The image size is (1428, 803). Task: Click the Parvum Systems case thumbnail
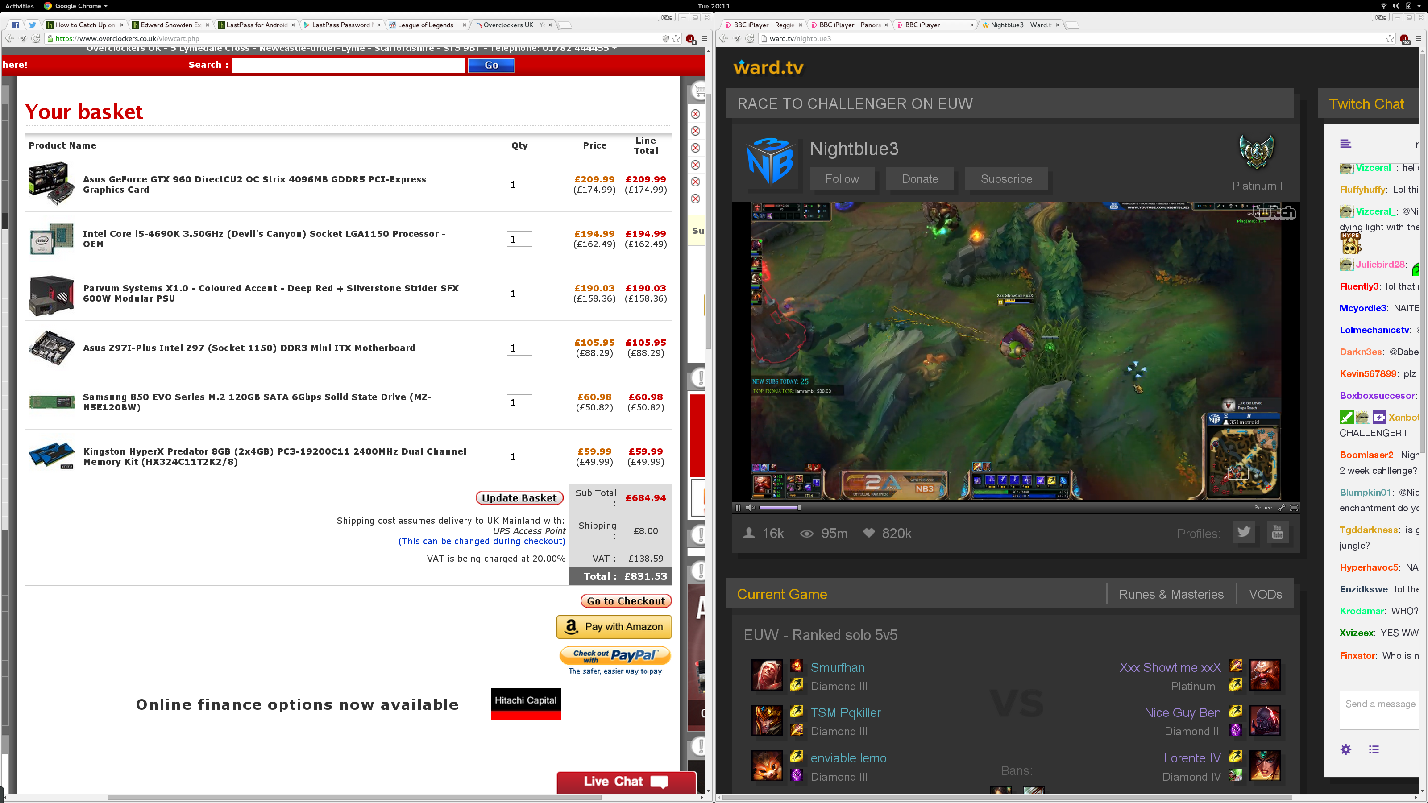tap(51, 295)
